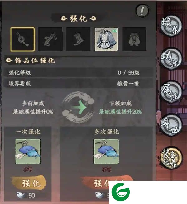The width and height of the screenshot is (187, 204).
Task: Open the exclamation info icon
Action: pos(142,10)
